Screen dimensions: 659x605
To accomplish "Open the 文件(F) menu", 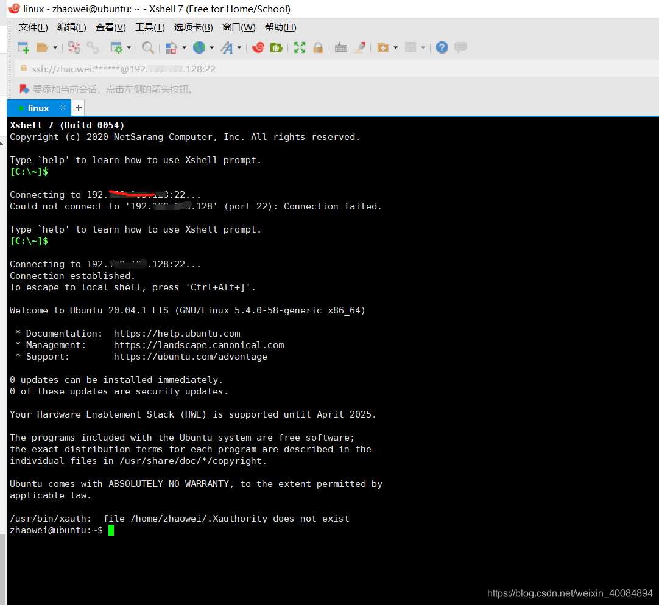I will coord(32,27).
